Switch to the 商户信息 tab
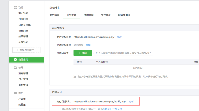 (x=54, y=15)
